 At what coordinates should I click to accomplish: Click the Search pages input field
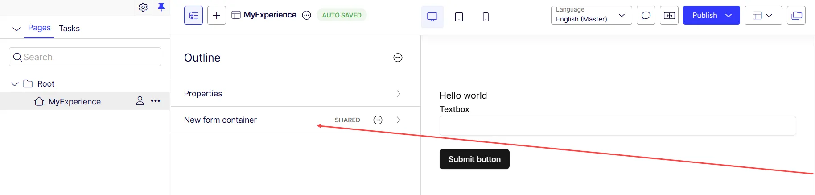[85, 57]
